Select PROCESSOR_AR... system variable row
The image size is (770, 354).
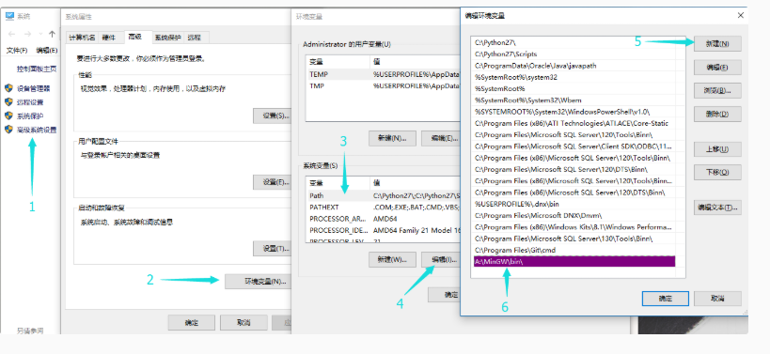tap(383, 218)
